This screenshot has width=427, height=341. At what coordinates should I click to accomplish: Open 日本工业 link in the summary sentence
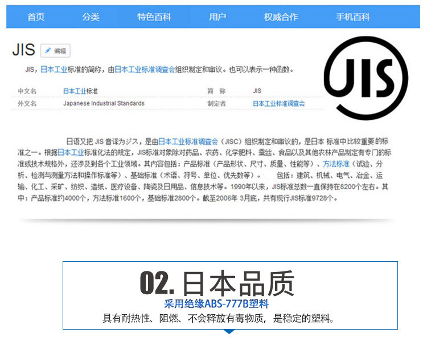(54, 70)
